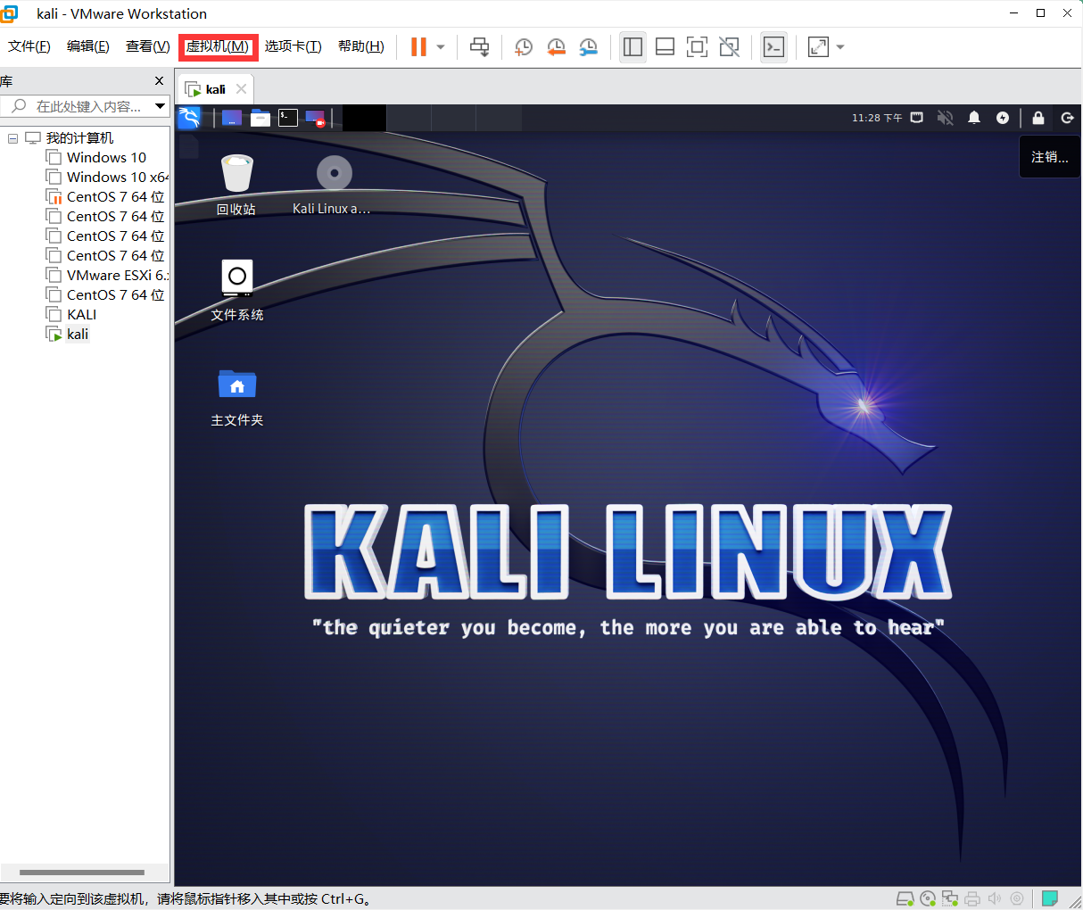Viewport: 1083px width, 910px height.
Task: Open the 文件系统 desktop icon
Action: click(x=237, y=290)
